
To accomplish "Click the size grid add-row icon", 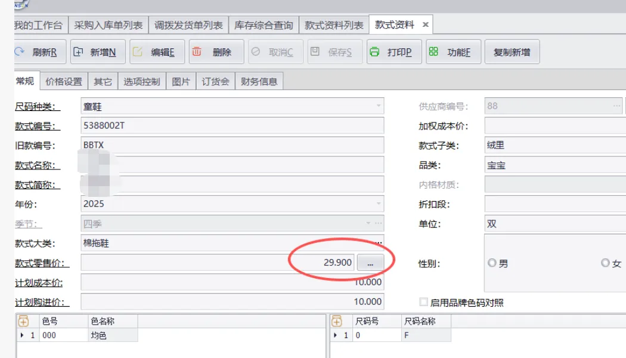I will coord(337,321).
